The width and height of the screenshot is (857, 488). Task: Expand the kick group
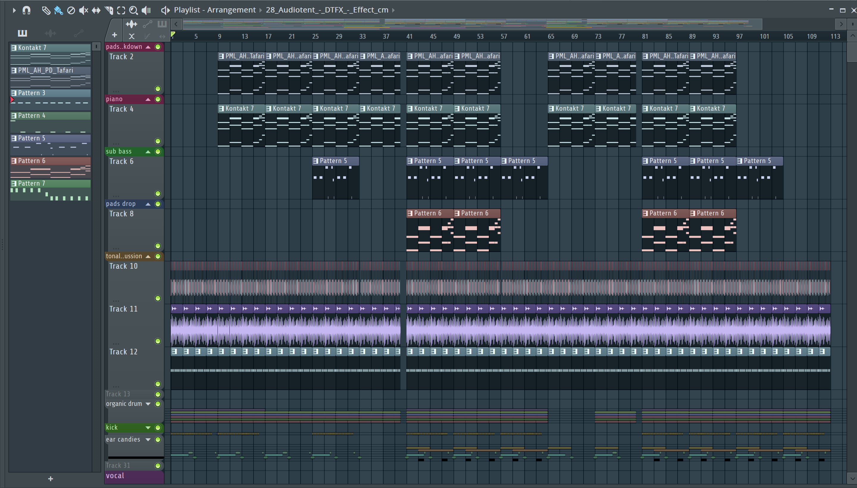pyautogui.click(x=148, y=428)
